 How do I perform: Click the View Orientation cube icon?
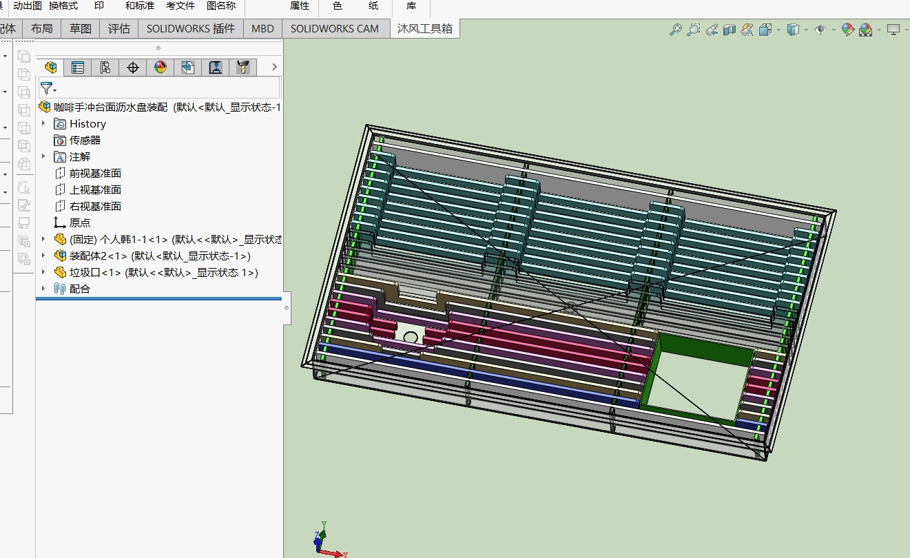(765, 30)
